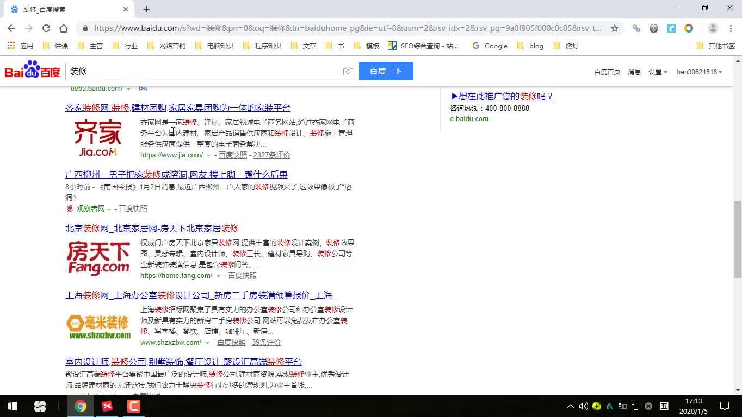
Task: Click the green plus tray icon
Action: click(597, 406)
